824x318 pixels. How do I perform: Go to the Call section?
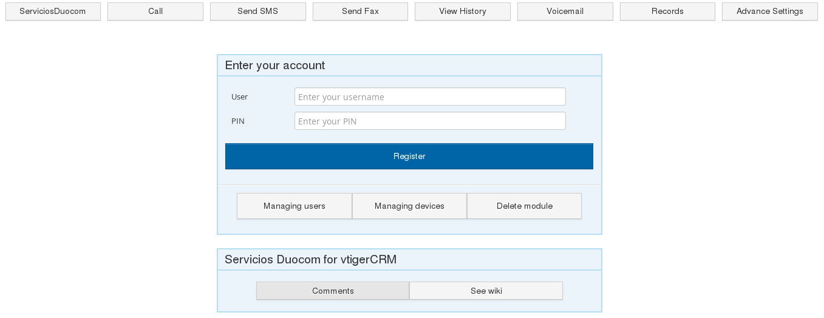click(x=155, y=12)
